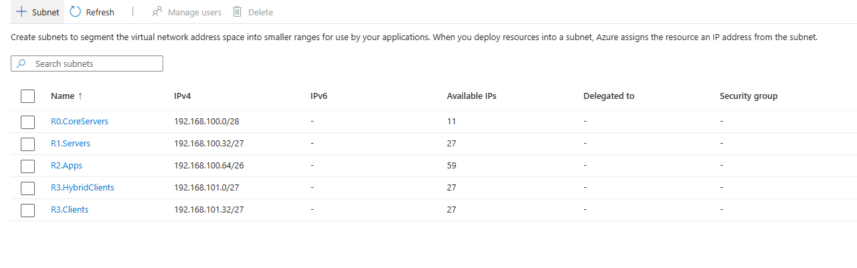Screen dimensions: 857x268
Task: Click the Refresh circular arrow icon
Action: 76,12
